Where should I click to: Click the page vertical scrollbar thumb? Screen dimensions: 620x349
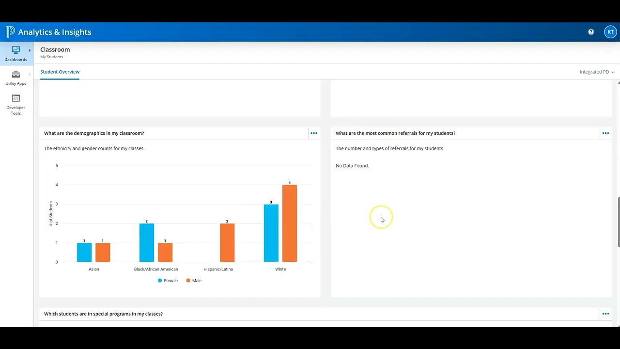pyautogui.click(x=618, y=222)
